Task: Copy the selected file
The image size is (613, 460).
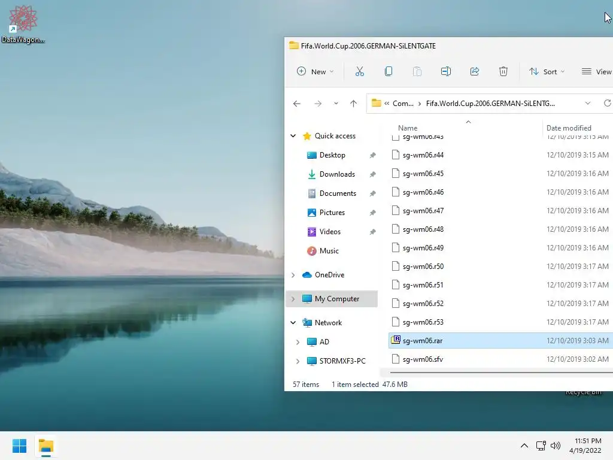Action: (x=388, y=72)
